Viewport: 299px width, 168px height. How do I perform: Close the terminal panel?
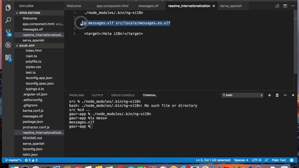click(293, 95)
